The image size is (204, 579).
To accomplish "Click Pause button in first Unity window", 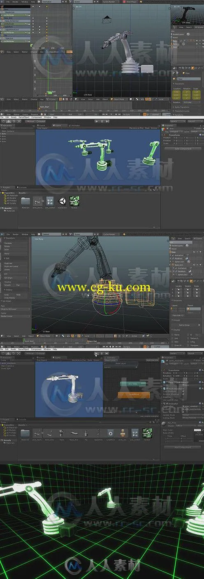I will [x=102, y=121].
